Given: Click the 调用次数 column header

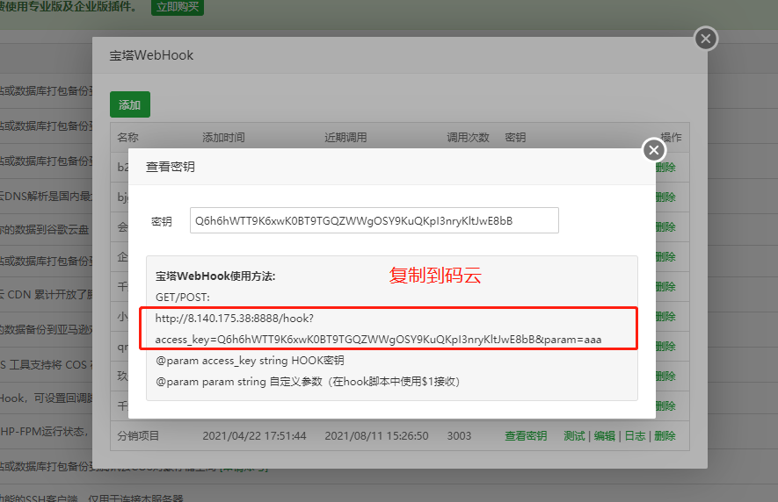Looking at the screenshot, I should coord(468,137).
